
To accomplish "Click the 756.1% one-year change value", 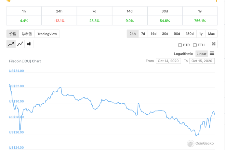I will (200, 21).
